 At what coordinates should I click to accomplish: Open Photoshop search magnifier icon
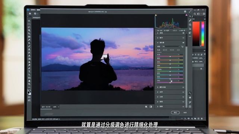pos(195,14)
